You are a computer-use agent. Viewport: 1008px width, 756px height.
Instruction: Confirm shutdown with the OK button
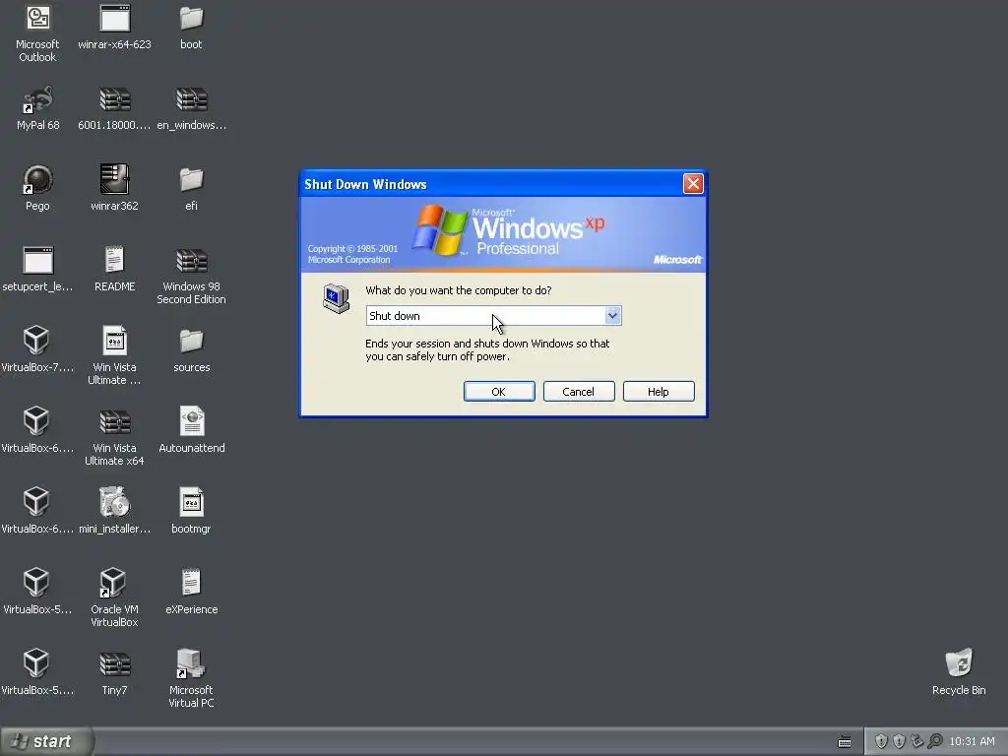(x=499, y=392)
